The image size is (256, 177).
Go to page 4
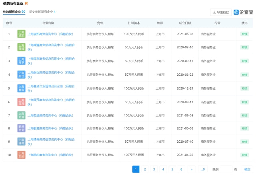tap(163, 169)
